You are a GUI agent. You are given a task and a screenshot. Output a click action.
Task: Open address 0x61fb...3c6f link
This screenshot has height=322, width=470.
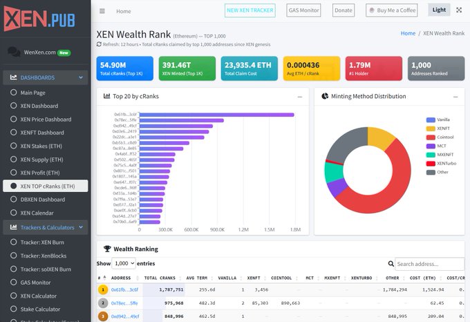[x=124, y=290]
